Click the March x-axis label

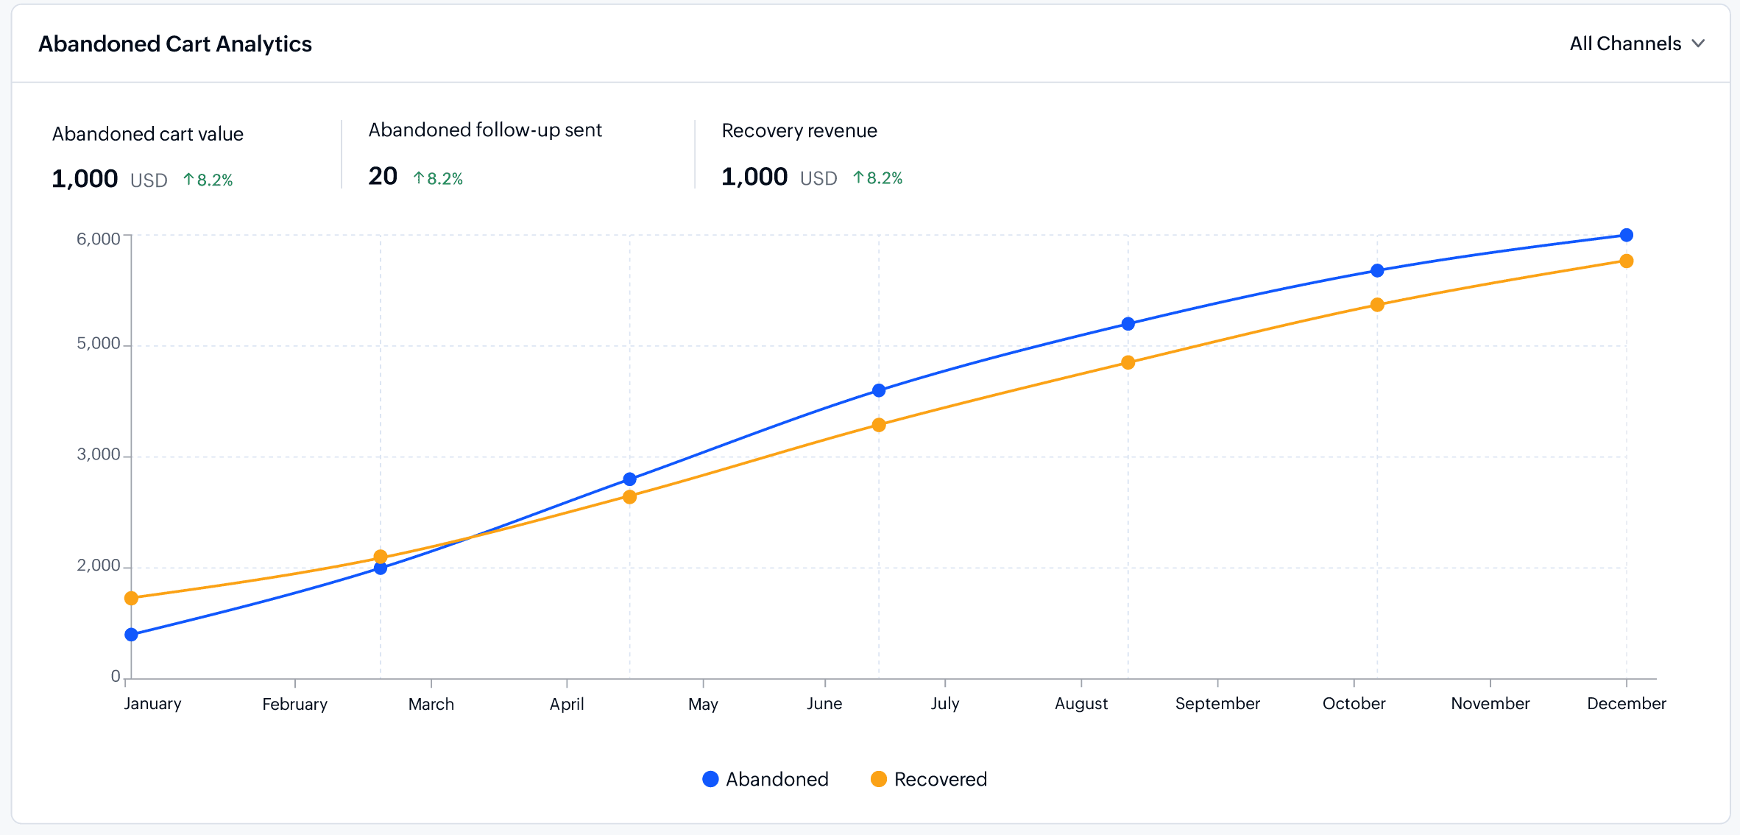[x=431, y=704]
